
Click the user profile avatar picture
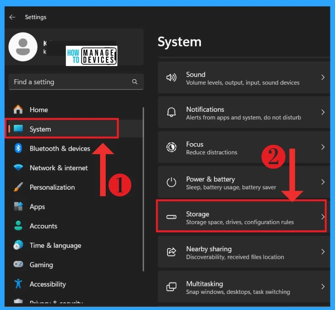tap(23, 47)
